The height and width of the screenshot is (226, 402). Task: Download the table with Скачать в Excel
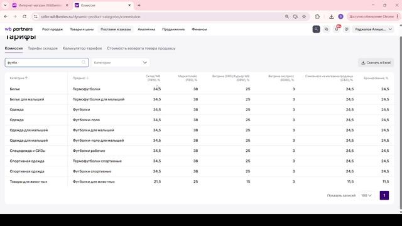click(376, 63)
